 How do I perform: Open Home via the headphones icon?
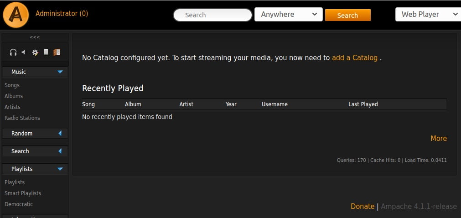(x=13, y=52)
